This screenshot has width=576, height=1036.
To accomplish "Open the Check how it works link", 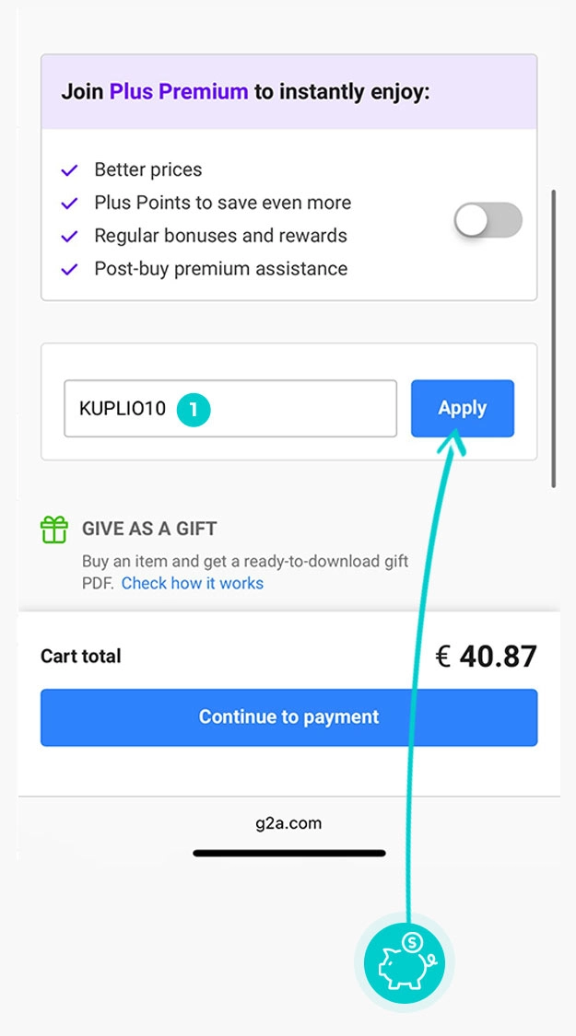I will (x=193, y=583).
